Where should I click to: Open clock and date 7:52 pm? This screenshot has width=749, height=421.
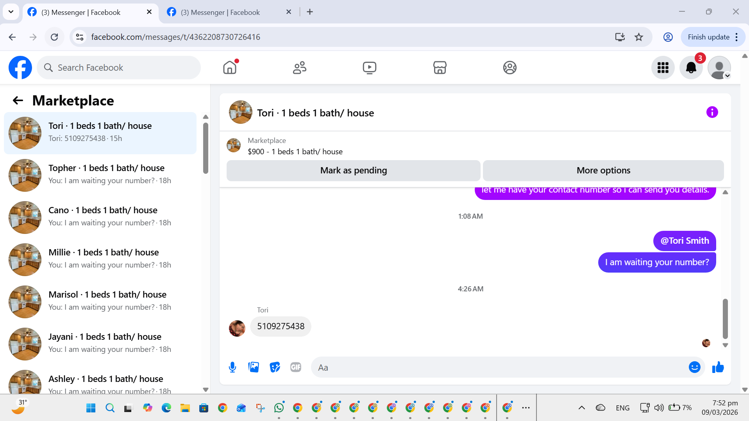click(x=720, y=408)
